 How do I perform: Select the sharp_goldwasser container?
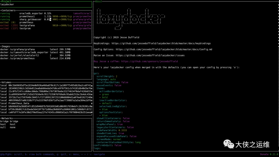tap(45, 19)
